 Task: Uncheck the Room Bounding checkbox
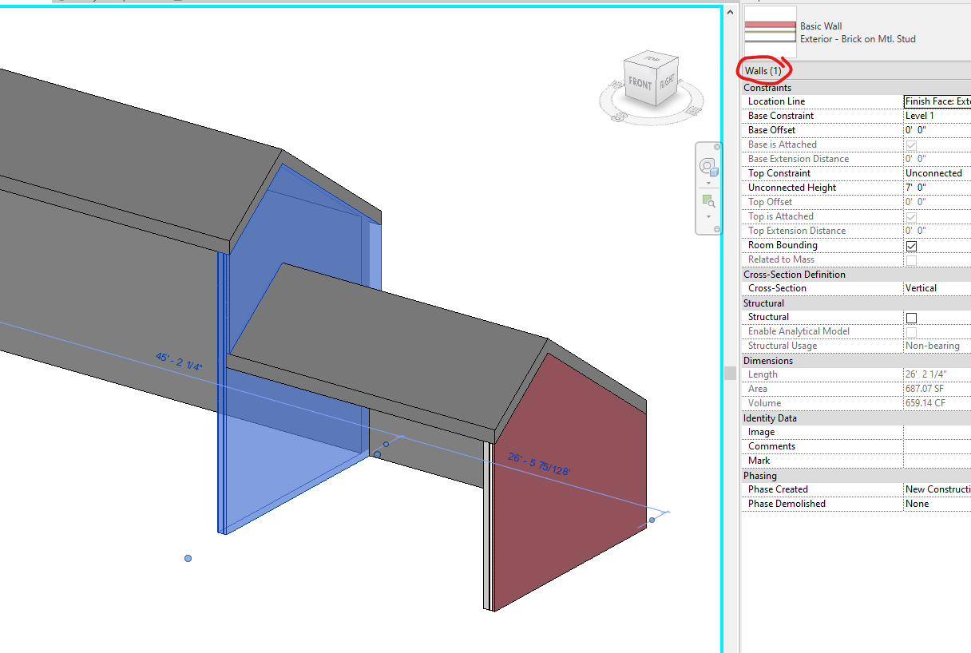(911, 246)
